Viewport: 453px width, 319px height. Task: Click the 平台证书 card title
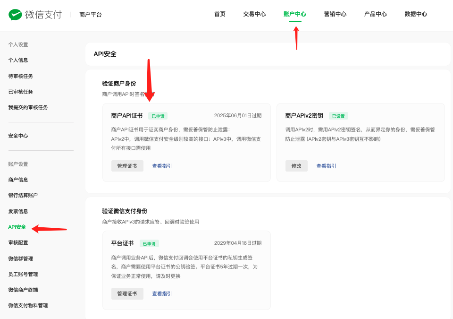[123, 243]
